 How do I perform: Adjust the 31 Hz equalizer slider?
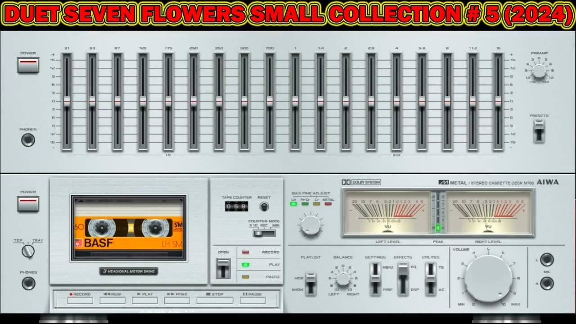pos(67,102)
